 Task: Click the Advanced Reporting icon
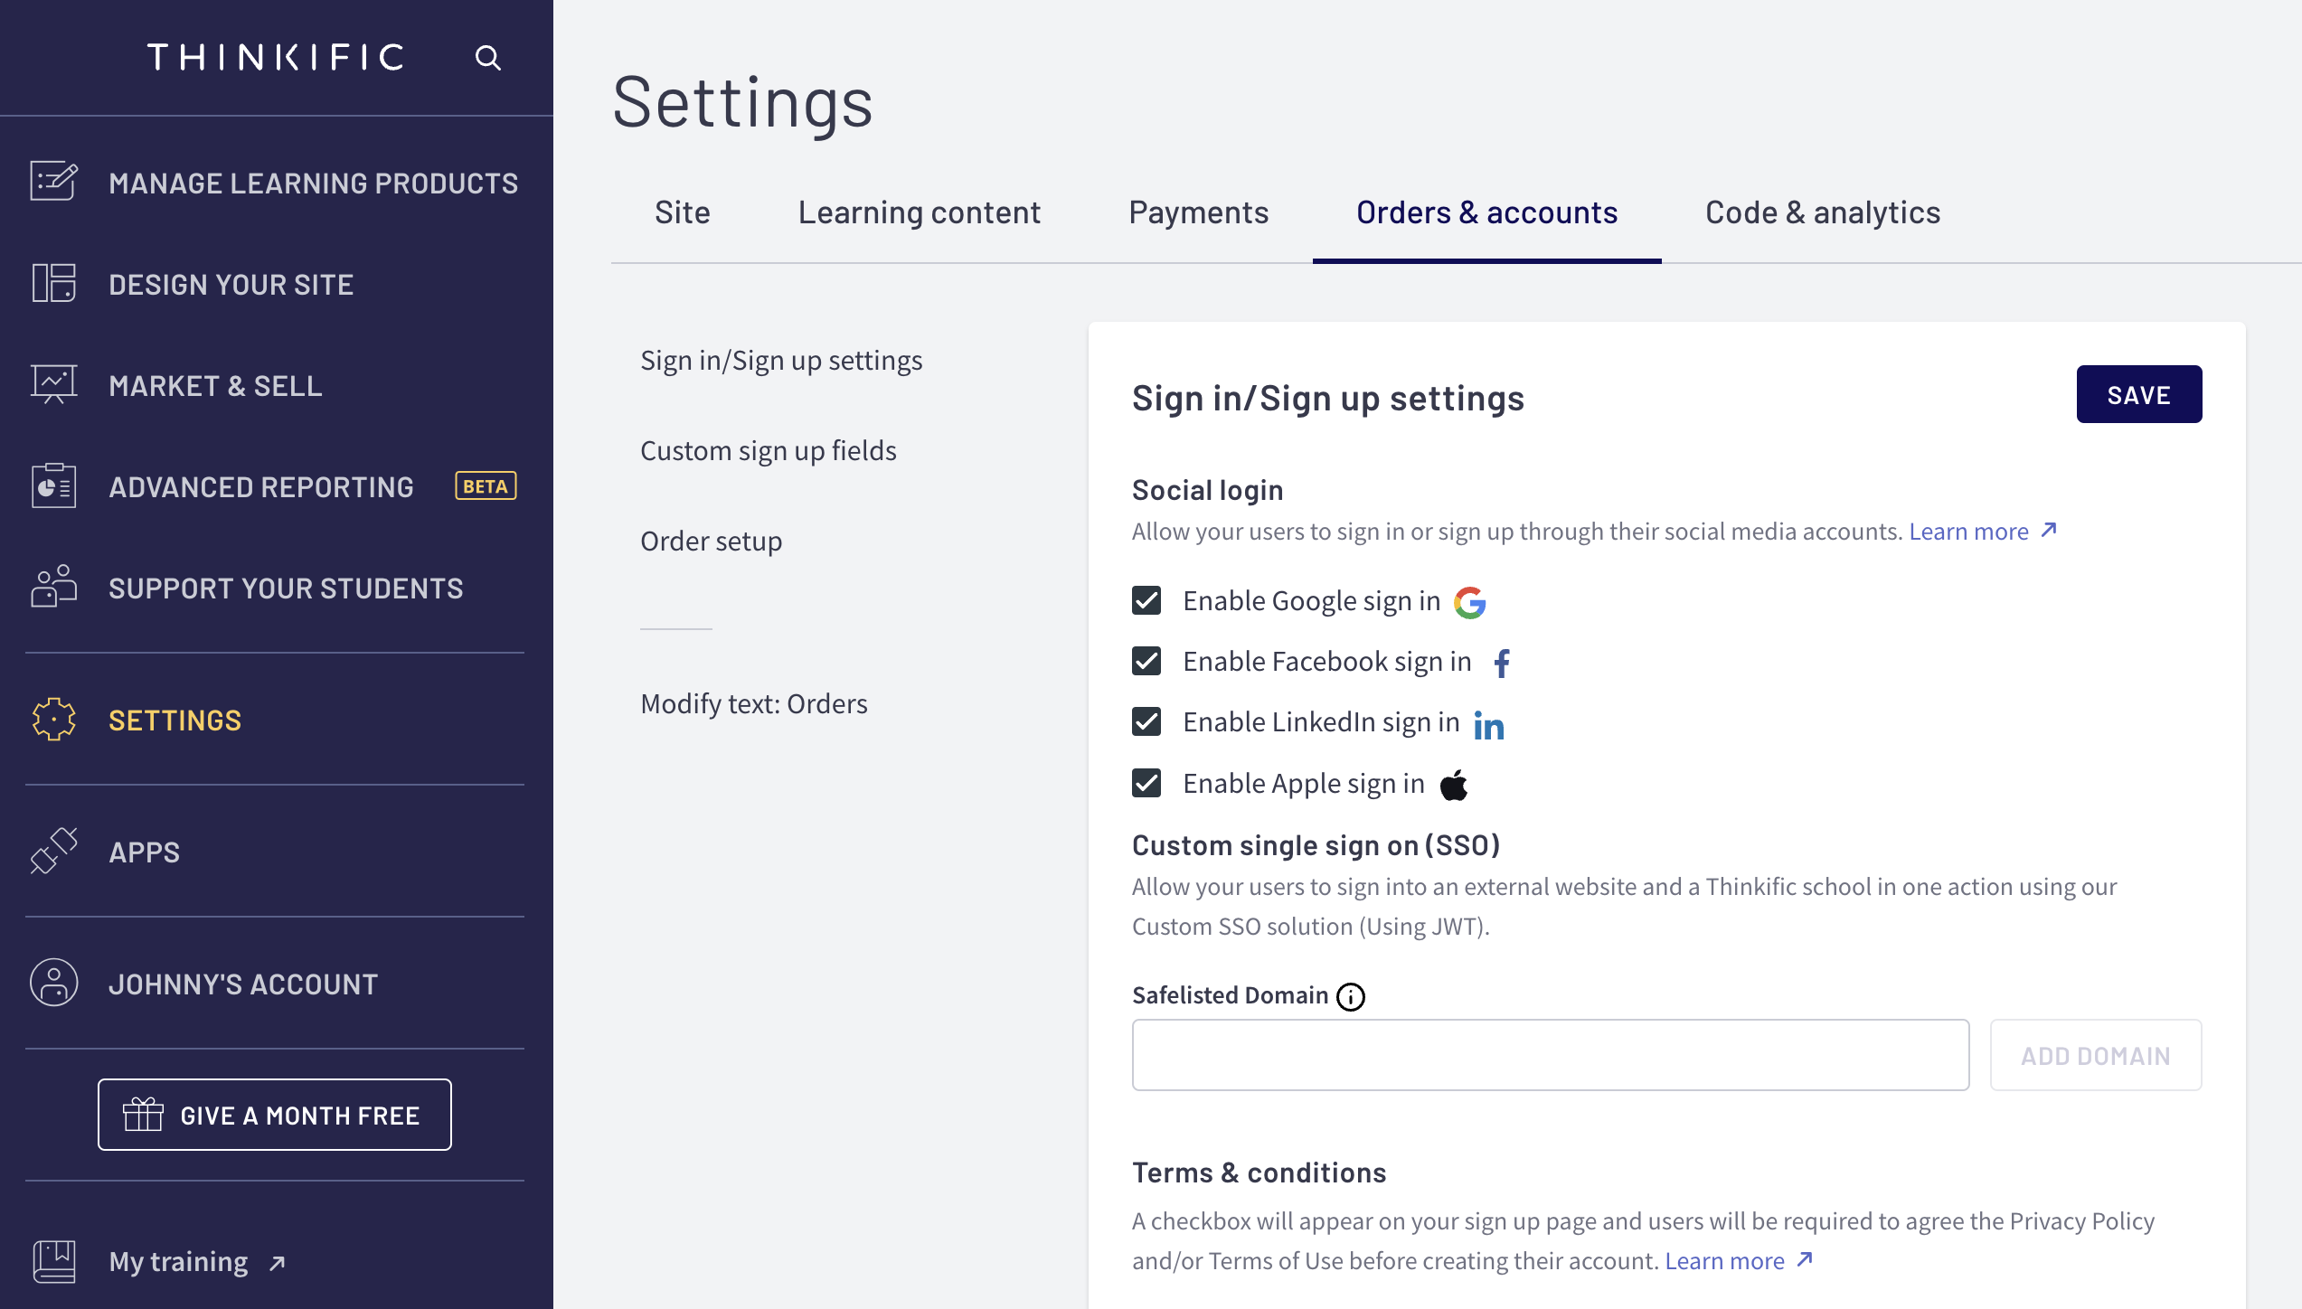[x=53, y=486]
